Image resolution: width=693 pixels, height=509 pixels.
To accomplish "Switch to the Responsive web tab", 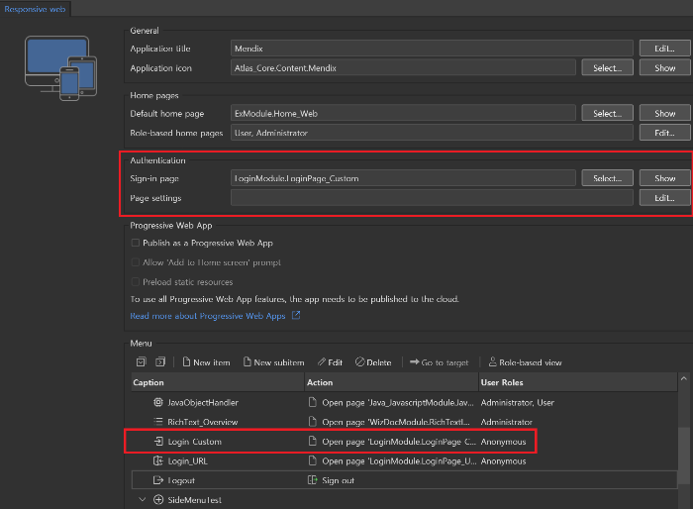I will (x=35, y=9).
